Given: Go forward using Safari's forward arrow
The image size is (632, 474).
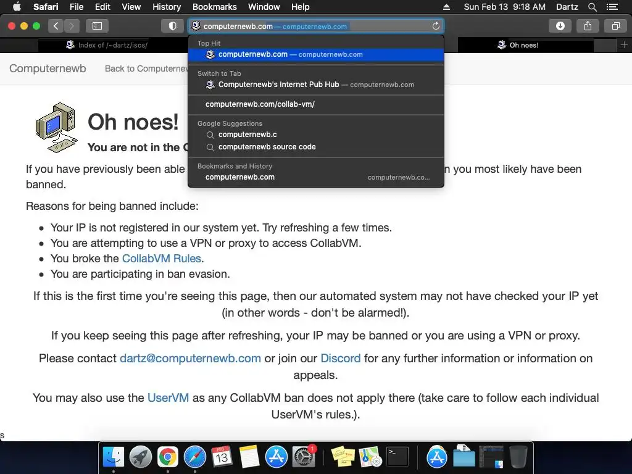Looking at the screenshot, I should coord(72,26).
